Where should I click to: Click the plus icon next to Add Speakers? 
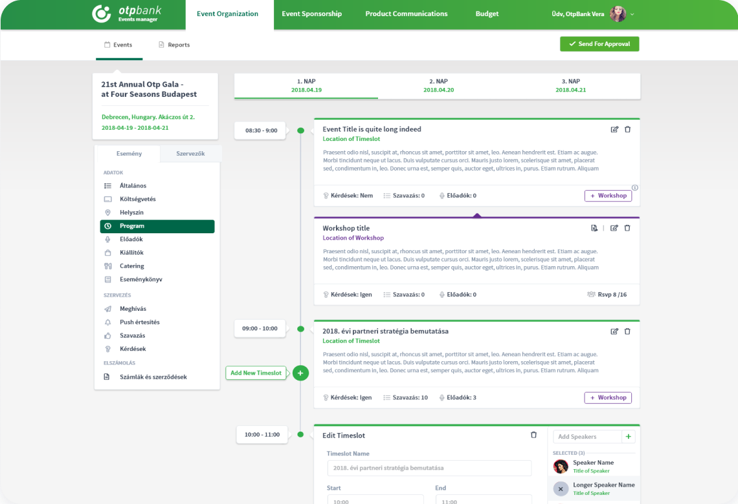click(629, 436)
